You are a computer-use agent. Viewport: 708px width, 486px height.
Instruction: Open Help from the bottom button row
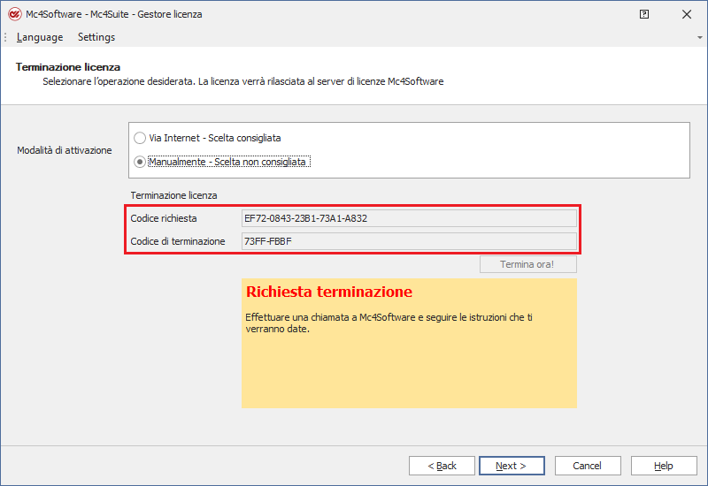[x=663, y=466]
